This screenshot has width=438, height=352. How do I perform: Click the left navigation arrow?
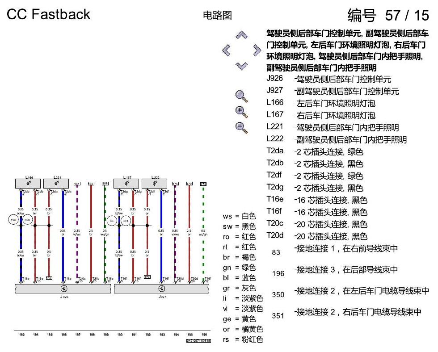226,50
